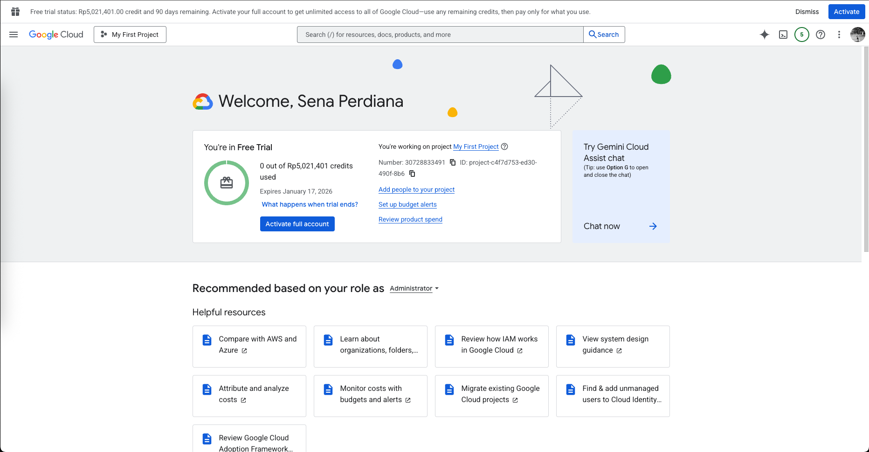Image resolution: width=869 pixels, height=452 pixels.
Task: Click the Chat now arrow
Action: (653, 226)
